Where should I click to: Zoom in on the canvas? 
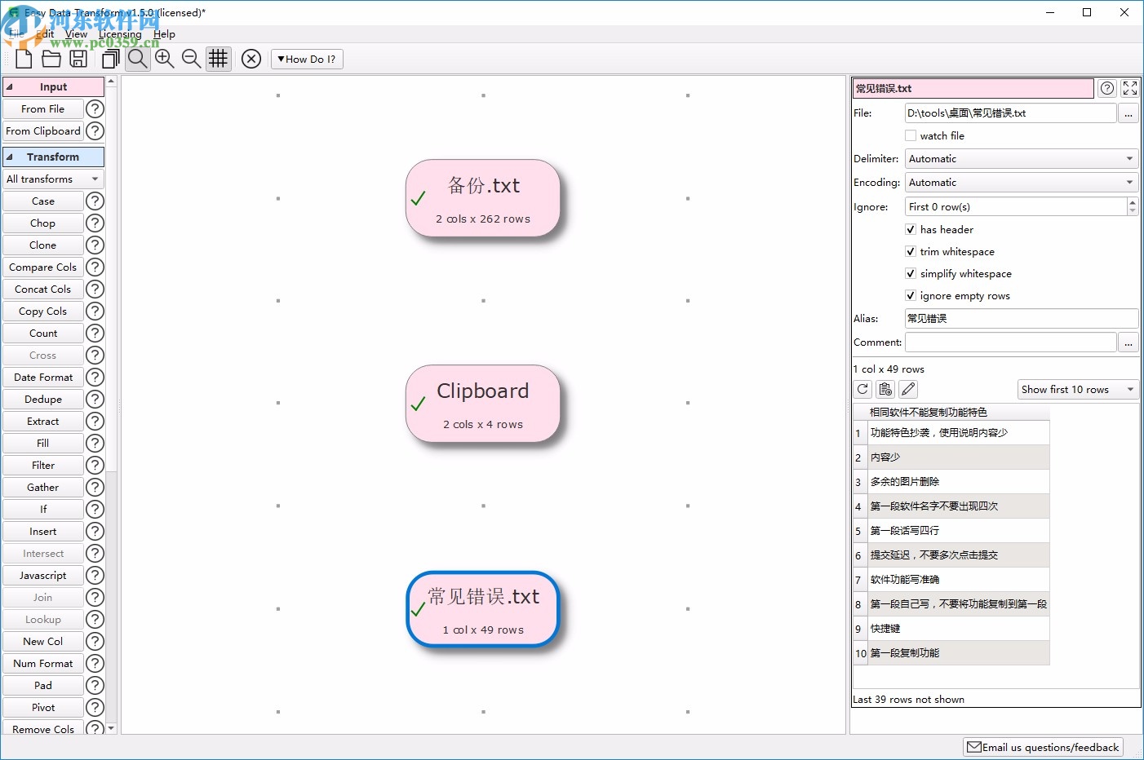click(164, 59)
